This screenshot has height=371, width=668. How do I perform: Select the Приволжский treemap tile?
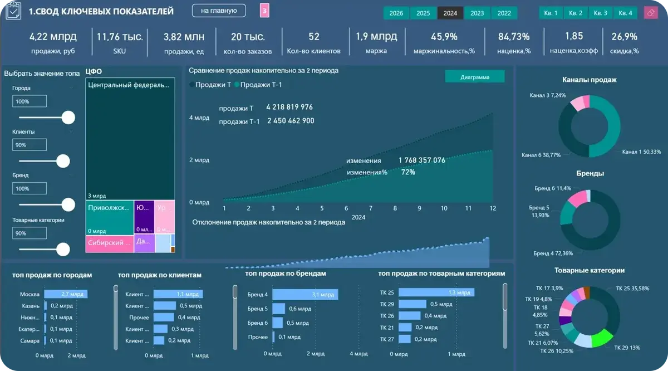pyautogui.click(x=110, y=217)
